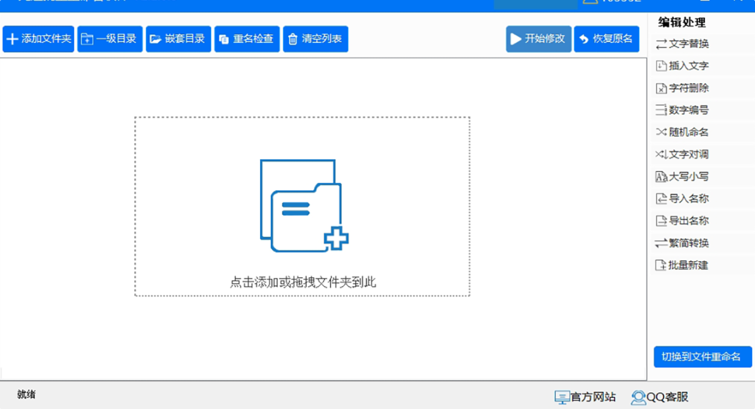The image size is (755, 409).
Task: Contact QQ客服 in status bar
Action: coord(660,397)
